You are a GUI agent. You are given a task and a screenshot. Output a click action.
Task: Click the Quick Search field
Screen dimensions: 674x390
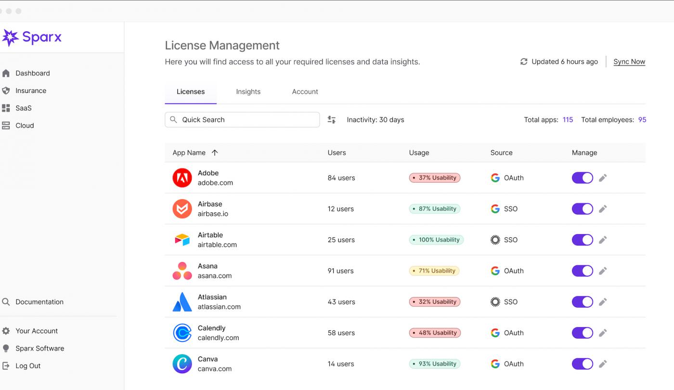242,119
